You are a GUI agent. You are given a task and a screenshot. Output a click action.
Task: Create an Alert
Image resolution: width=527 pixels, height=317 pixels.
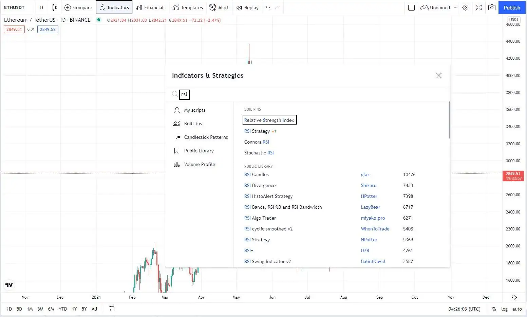(219, 7)
